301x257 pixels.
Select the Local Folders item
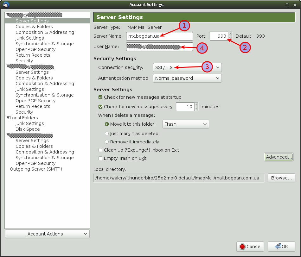tap(24, 118)
